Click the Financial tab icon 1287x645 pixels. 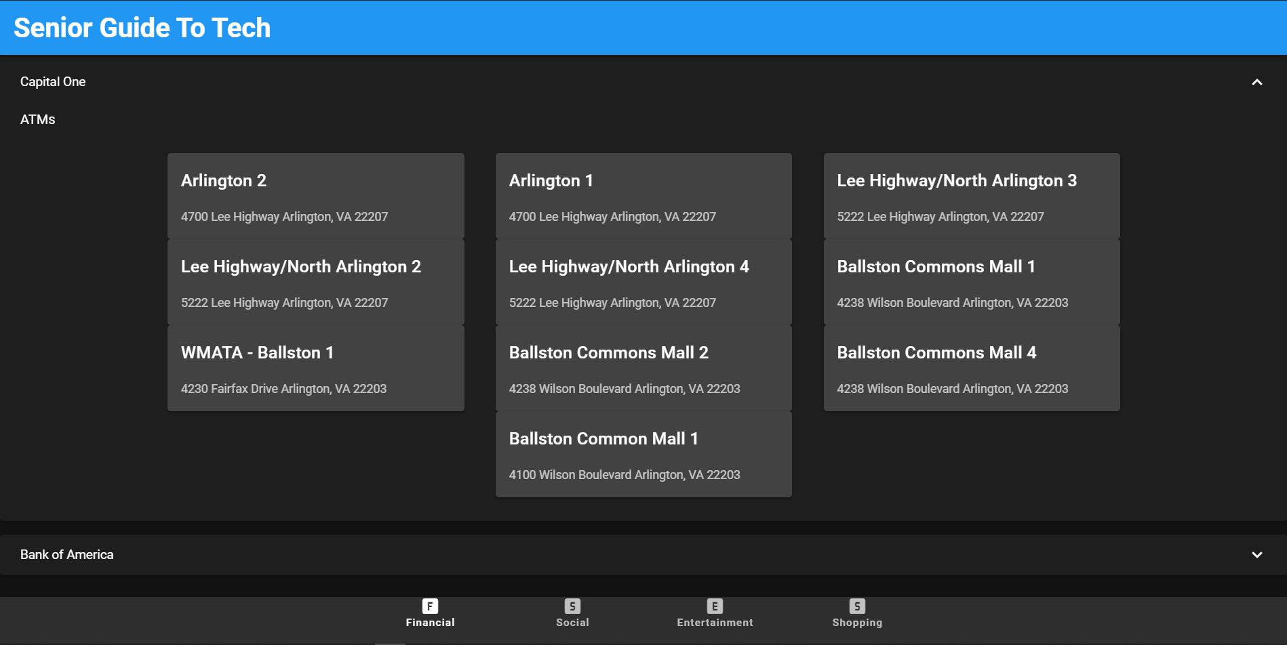(430, 606)
